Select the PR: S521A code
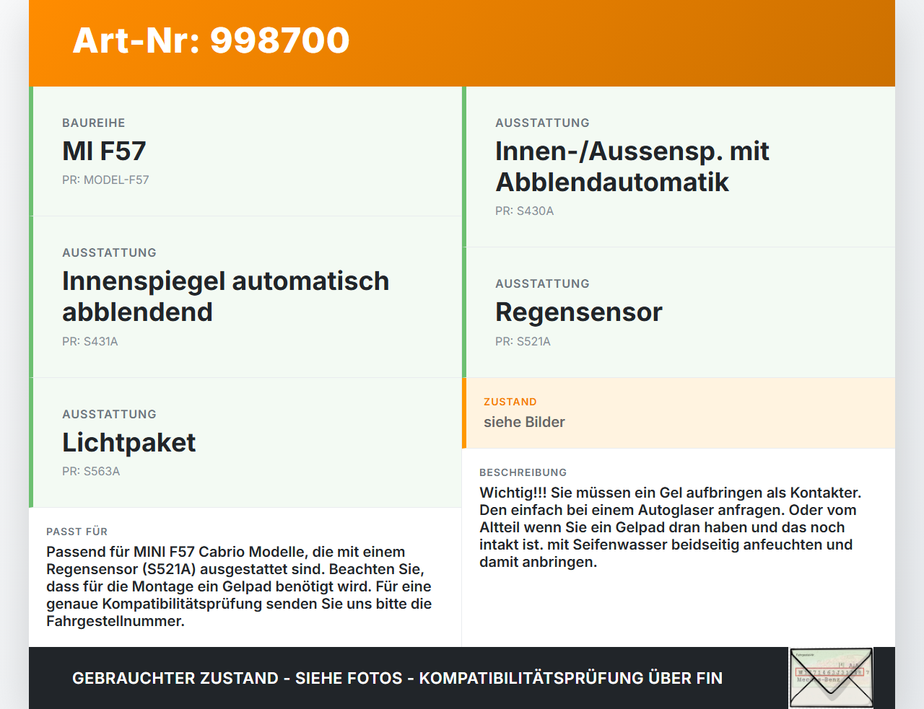Image resolution: width=924 pixels, height=709 pixels. point(523,341)
